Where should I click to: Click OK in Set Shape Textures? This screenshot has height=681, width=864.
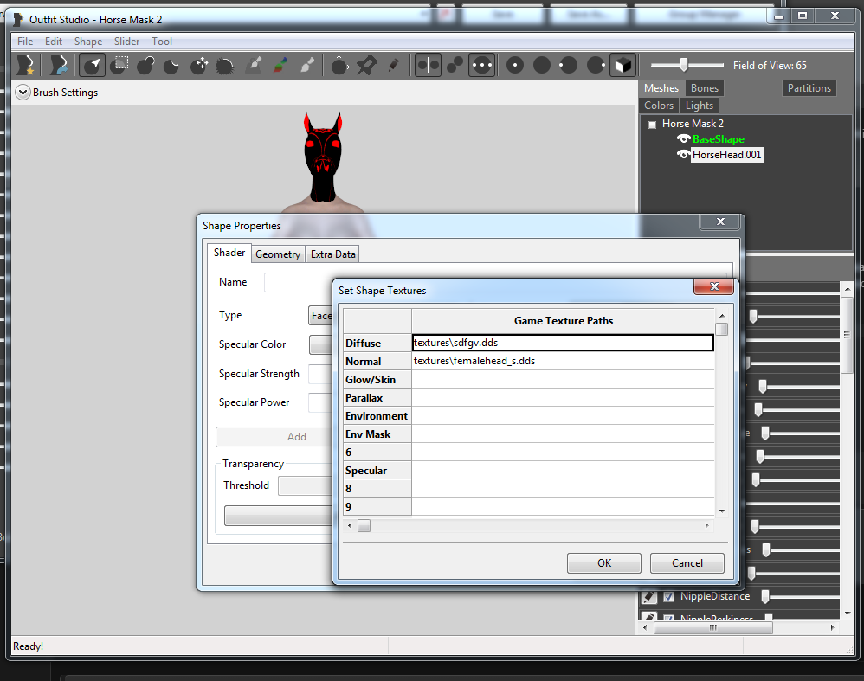(604, 563)
